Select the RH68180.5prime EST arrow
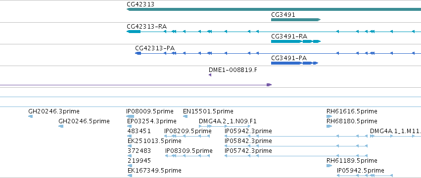Viewport: 421px width, 178px height. pyautogui.click(x=329, y=126)
